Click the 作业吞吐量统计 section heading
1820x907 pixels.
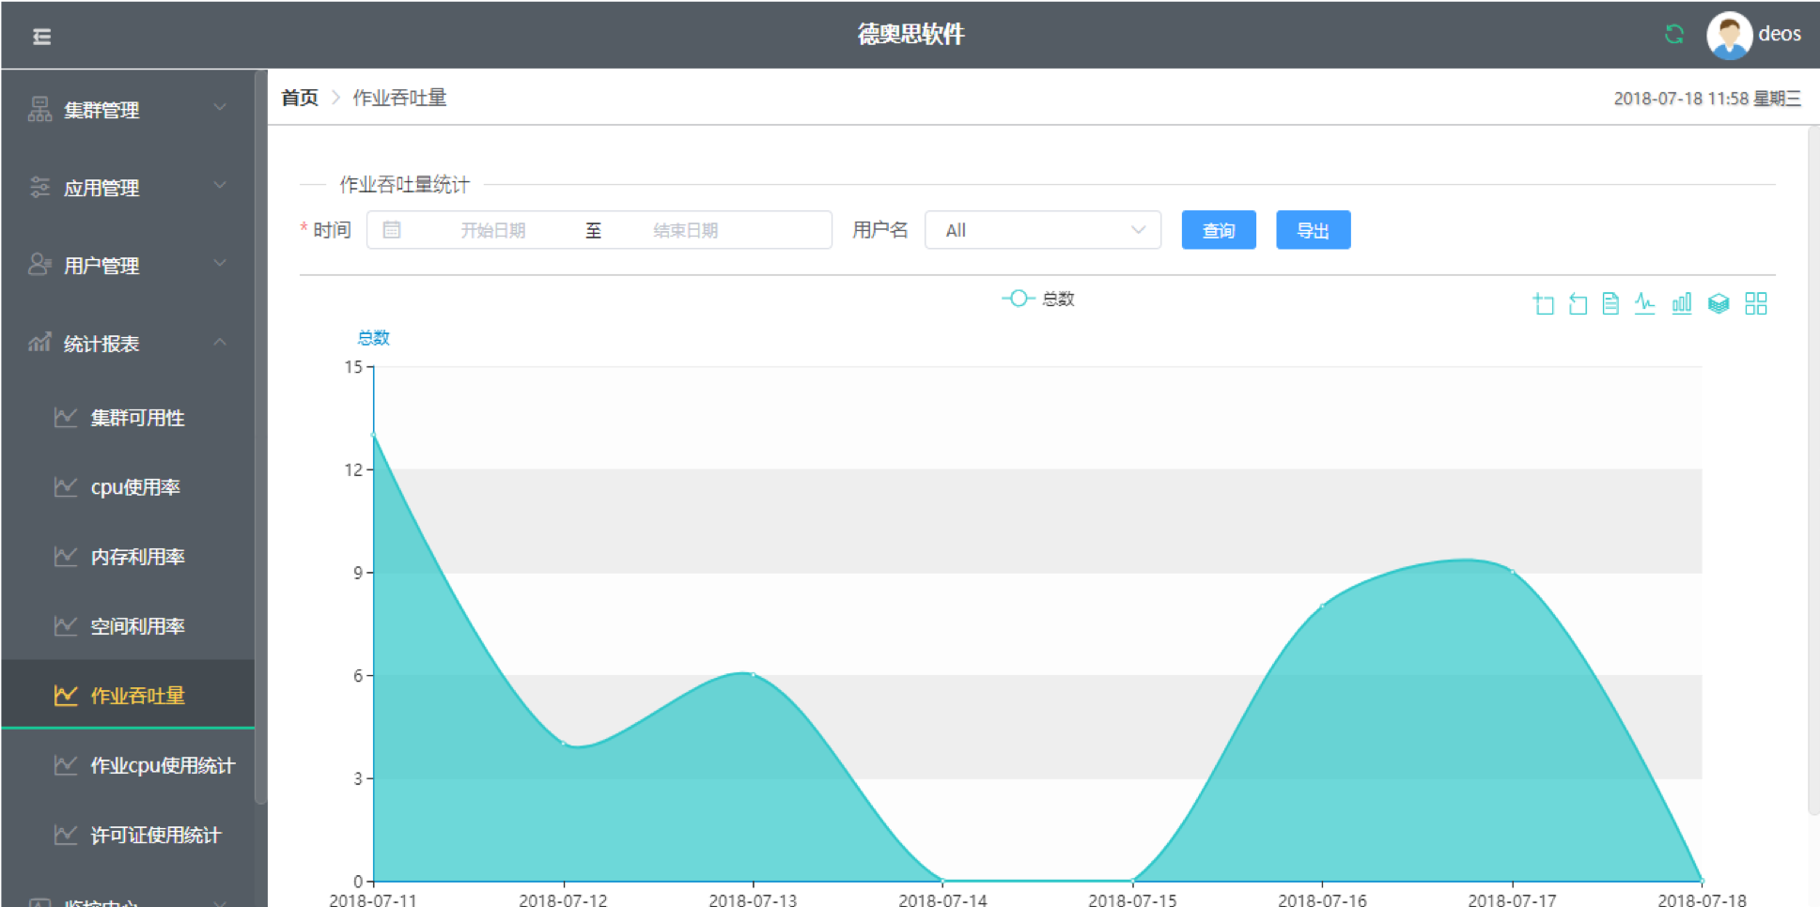pos(404,184)
